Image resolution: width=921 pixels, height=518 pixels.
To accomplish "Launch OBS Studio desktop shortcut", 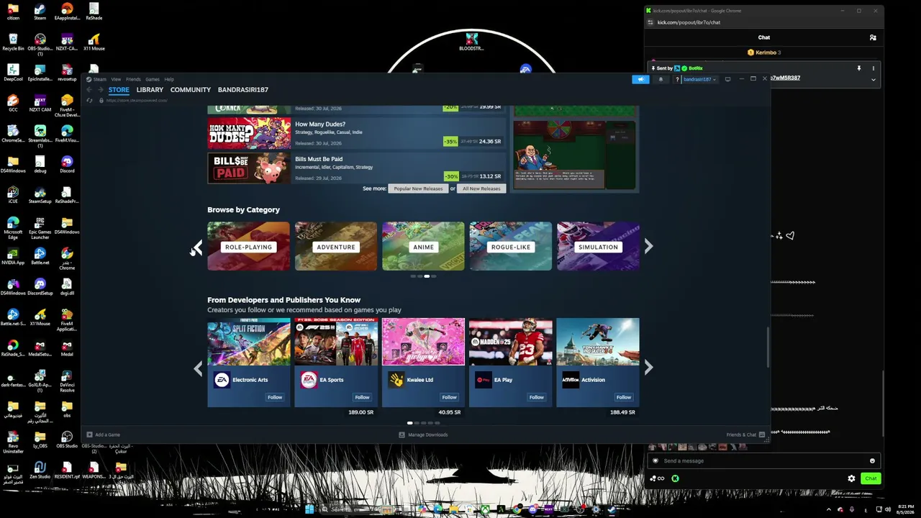I will pyautogui.click(x=67, y=439).
